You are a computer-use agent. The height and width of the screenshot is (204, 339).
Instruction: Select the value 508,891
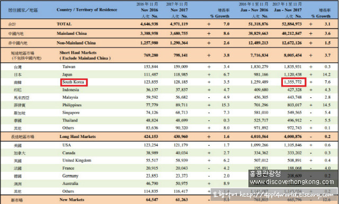pos(295,161)
